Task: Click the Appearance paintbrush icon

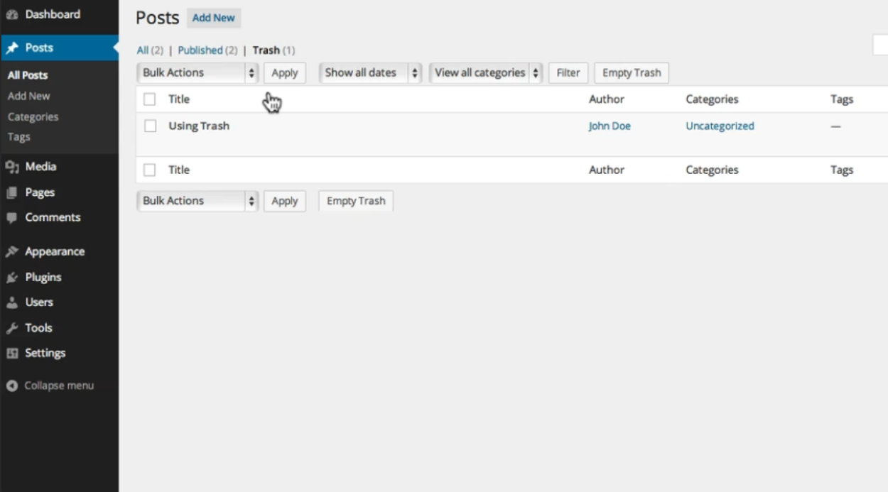Action: 11,252
